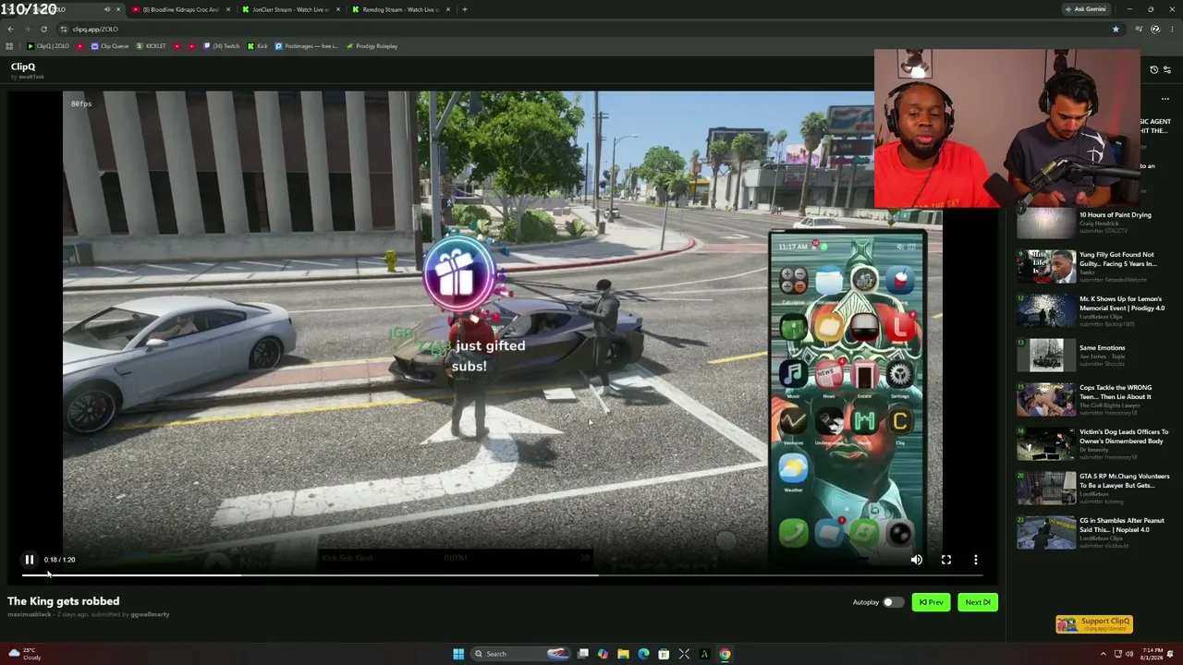Pause the video playback

coord(30,560)
